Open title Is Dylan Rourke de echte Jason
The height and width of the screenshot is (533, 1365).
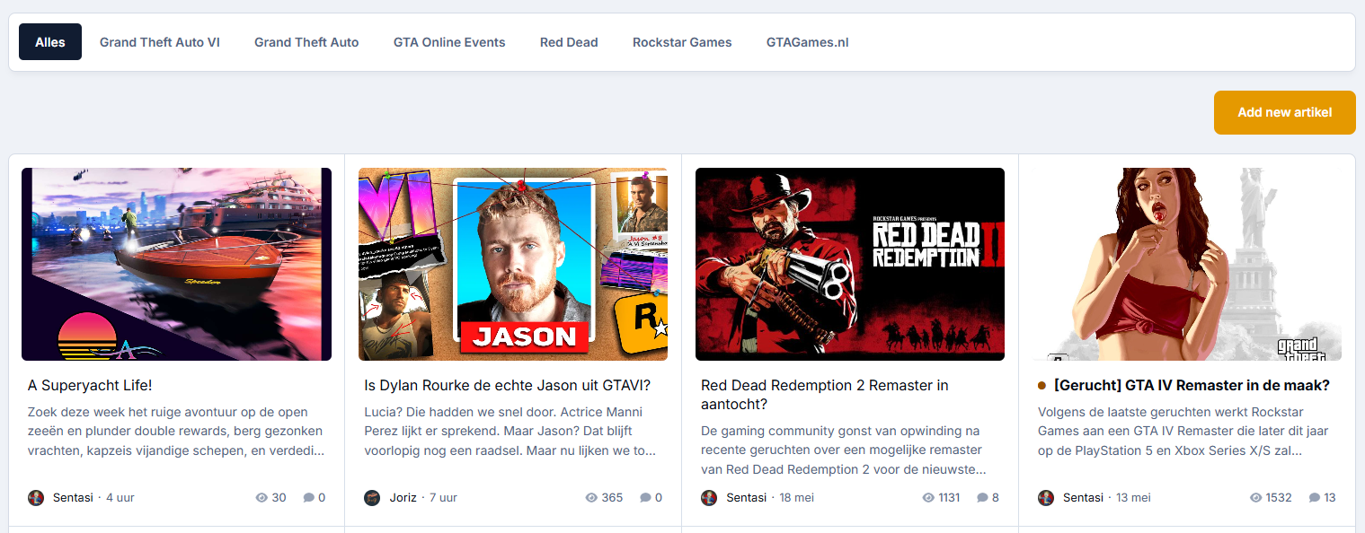click(x=508, y=385)
